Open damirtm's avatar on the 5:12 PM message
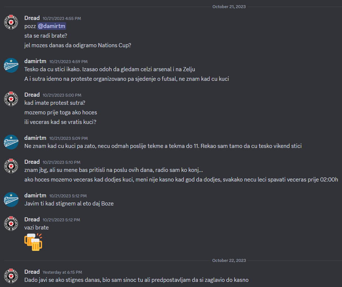Viewport: 342px width, 287px height. pyautogui.click(x=11, y=200)
